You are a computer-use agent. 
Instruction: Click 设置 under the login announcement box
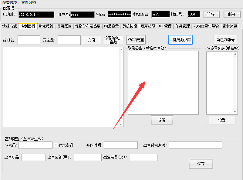click(162, 120)
